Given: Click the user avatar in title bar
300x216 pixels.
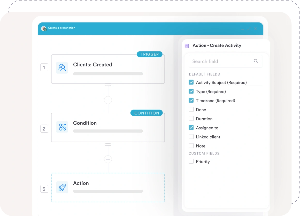Looking at the screenshot, I should [x=44, y=28].
